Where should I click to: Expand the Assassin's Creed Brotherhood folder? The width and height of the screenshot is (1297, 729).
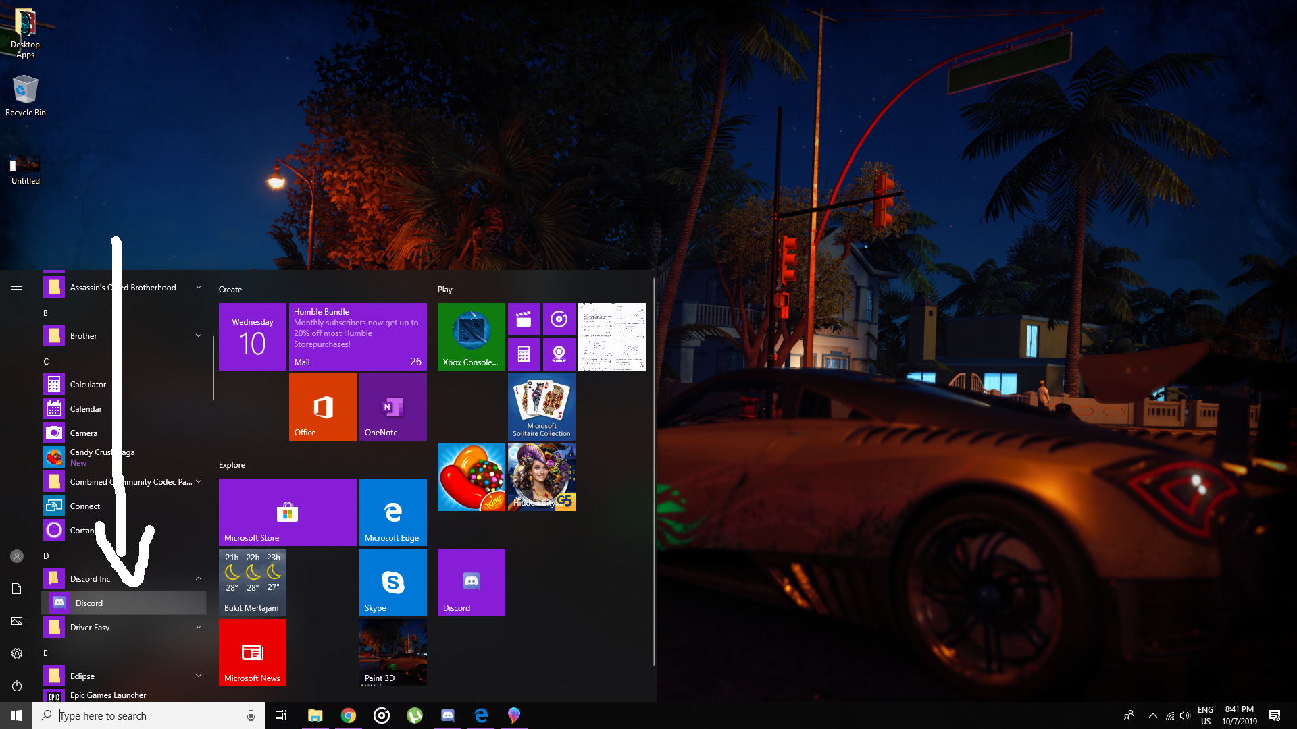(x=124, y=288)
